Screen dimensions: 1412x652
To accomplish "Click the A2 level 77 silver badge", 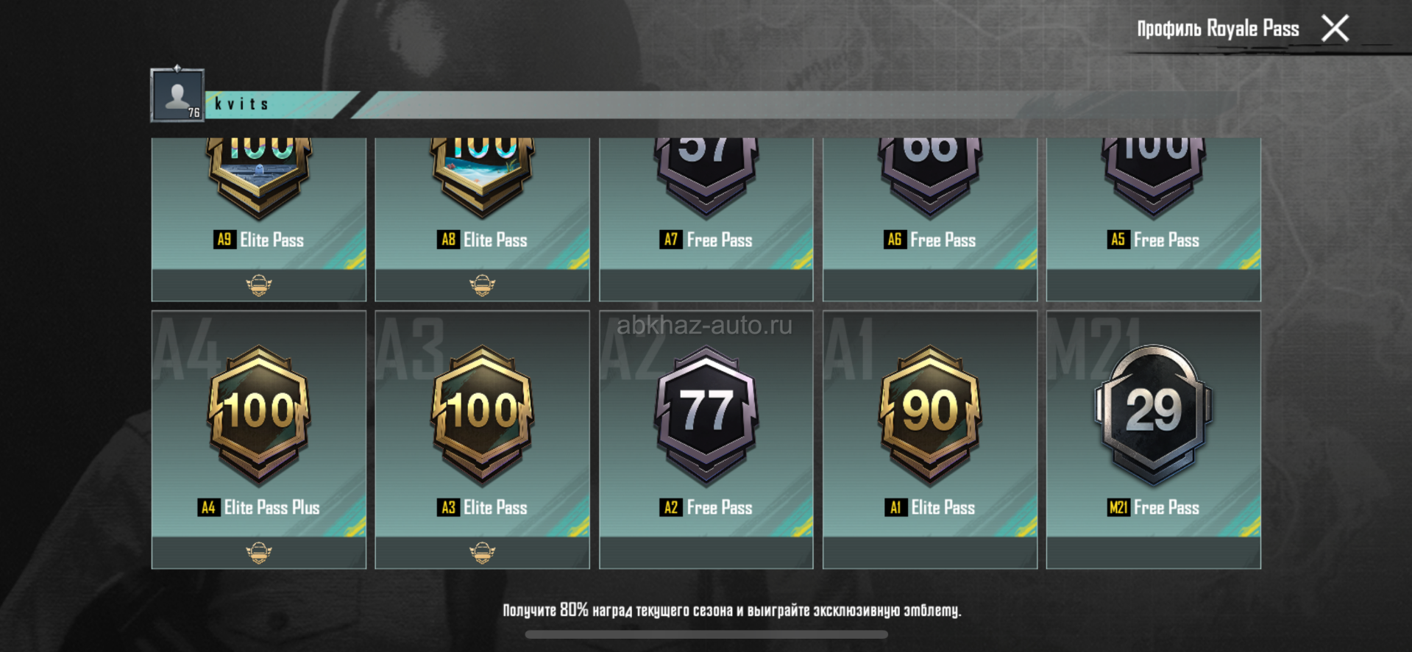I will (x=706, y=413).
